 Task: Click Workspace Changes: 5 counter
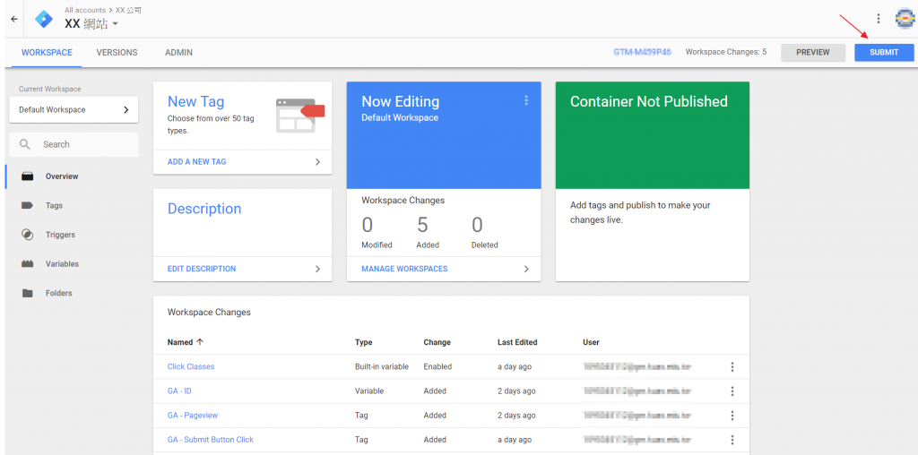pyautogui.click(x=726, y=52)
